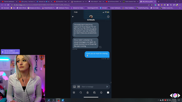Open the Dashboard Thecoki bookmark

click(x=63, y=8)
